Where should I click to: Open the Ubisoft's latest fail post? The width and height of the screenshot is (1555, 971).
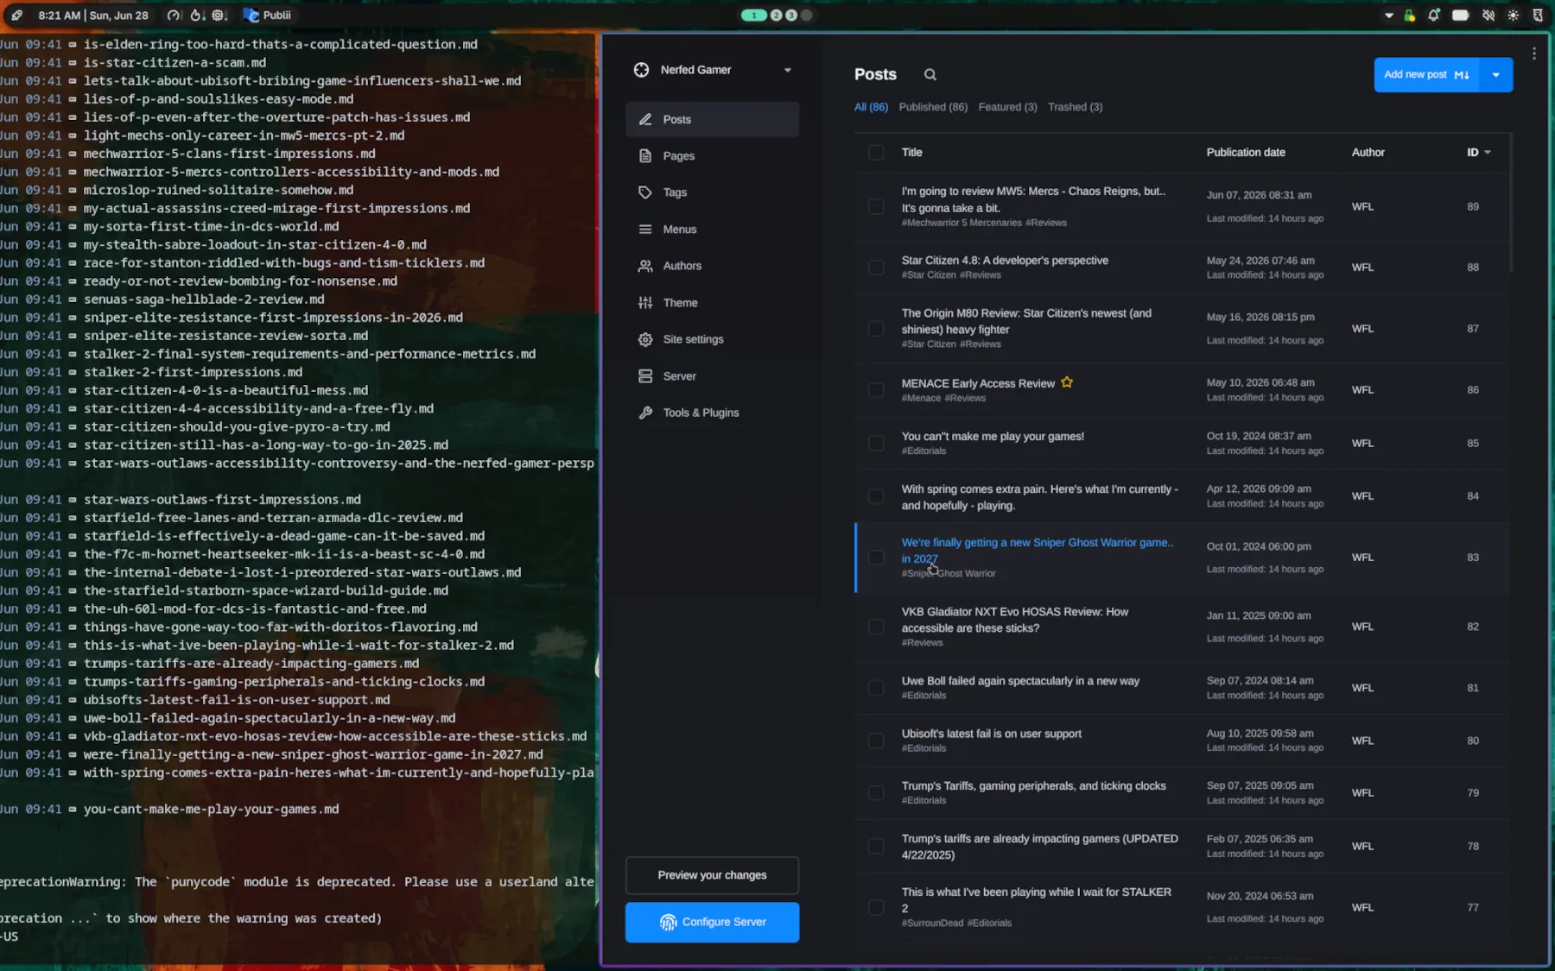(991, 734)
